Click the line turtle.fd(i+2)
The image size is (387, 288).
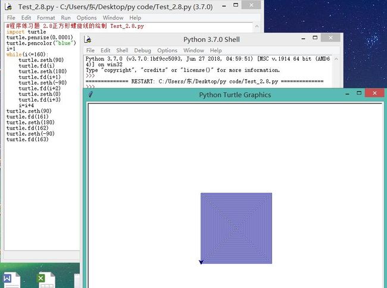pyautogui.click(x=39, y=88)
